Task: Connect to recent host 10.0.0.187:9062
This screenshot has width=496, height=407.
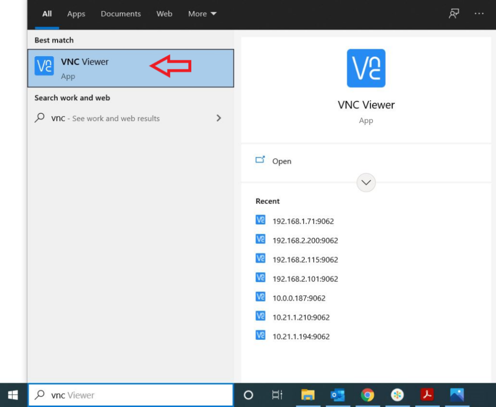Action: tap(298, 298)
